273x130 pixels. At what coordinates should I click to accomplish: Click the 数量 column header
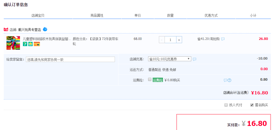(170, 15)
